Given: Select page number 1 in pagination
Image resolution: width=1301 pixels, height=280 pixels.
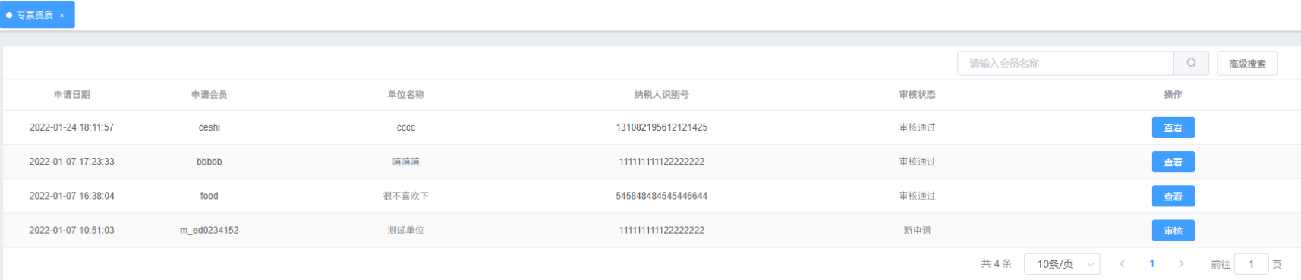Looking at the screenshot, I should point(1151,263).
